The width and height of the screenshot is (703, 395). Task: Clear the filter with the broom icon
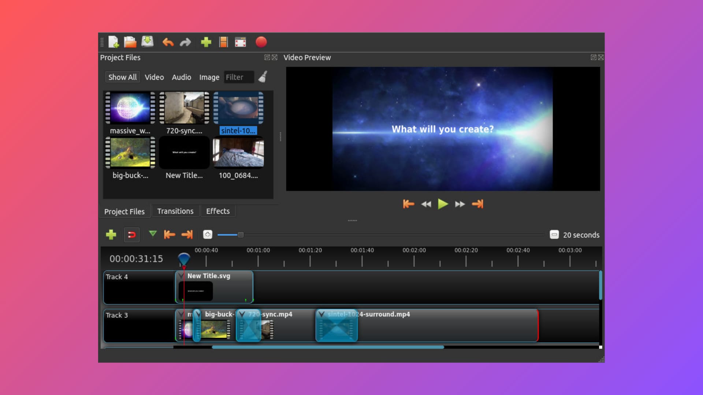(x=263, y=77)
